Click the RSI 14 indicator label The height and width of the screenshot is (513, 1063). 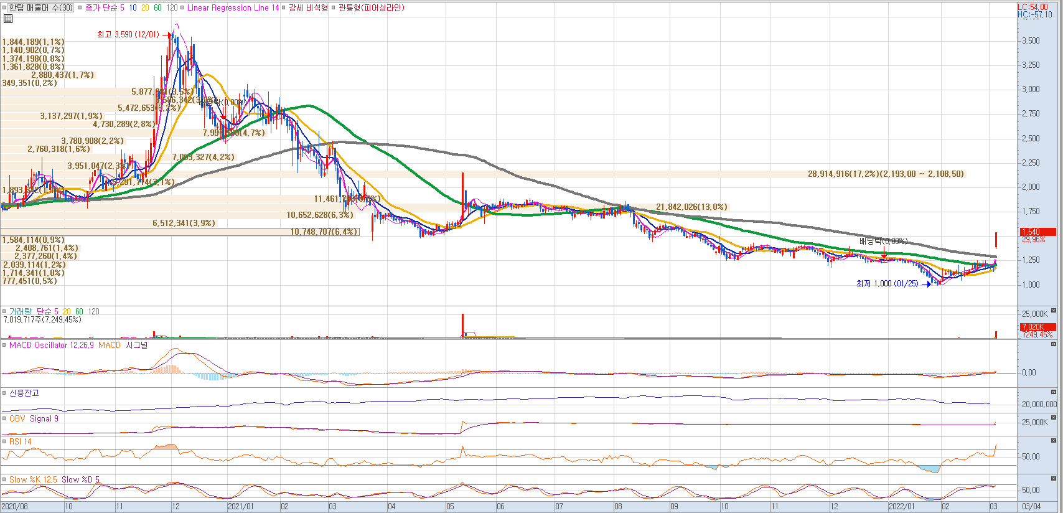tap(20, 441)
